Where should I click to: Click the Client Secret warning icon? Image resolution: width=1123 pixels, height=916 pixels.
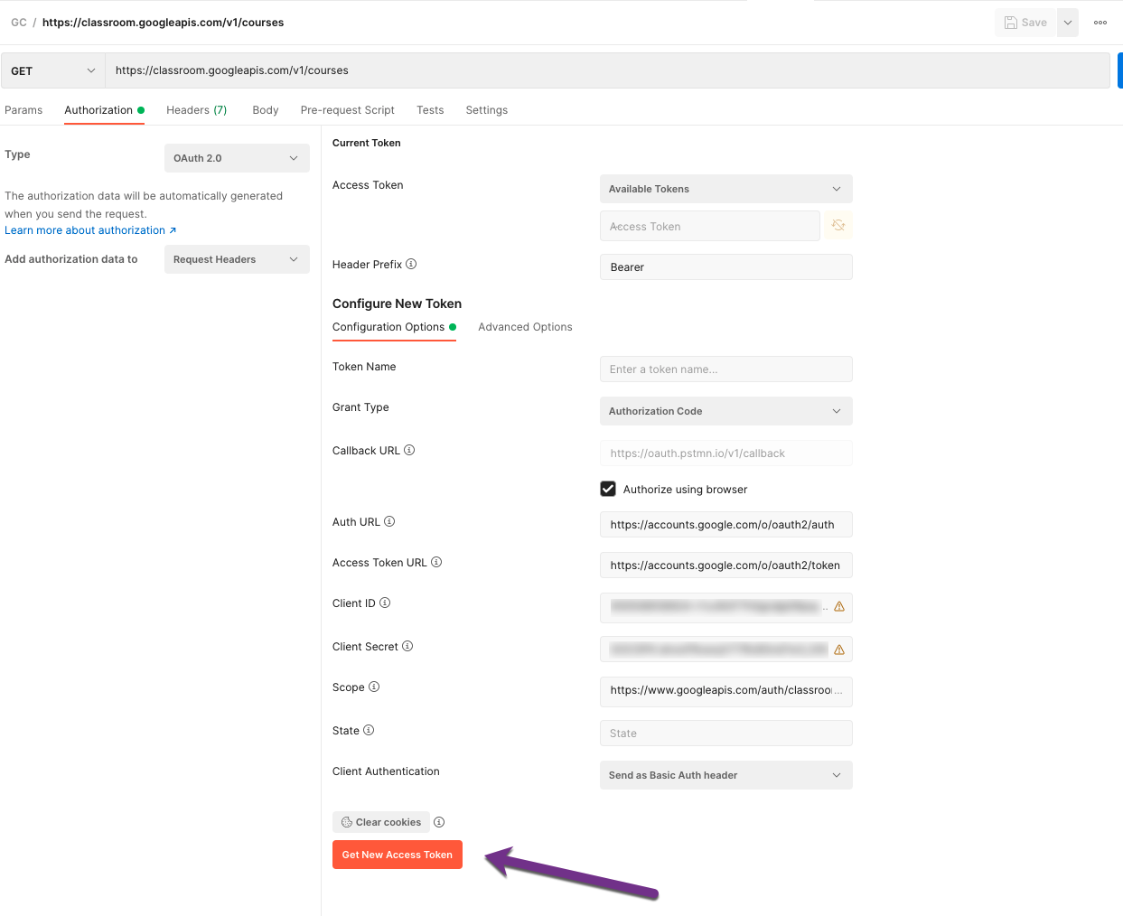(x=839, y=650)
